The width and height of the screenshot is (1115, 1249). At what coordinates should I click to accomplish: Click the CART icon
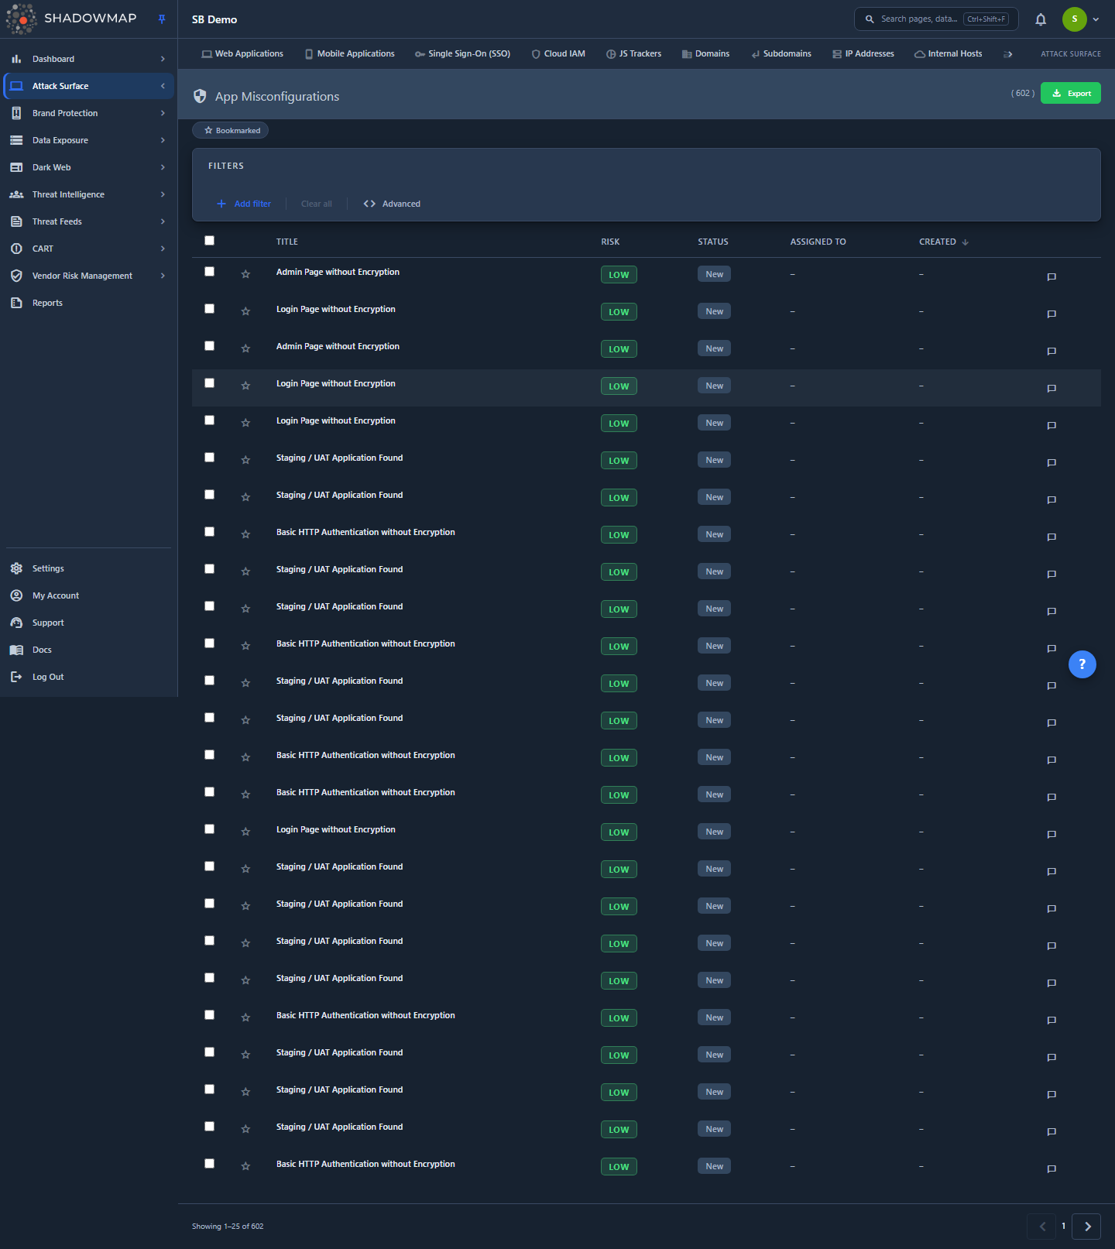16,249
